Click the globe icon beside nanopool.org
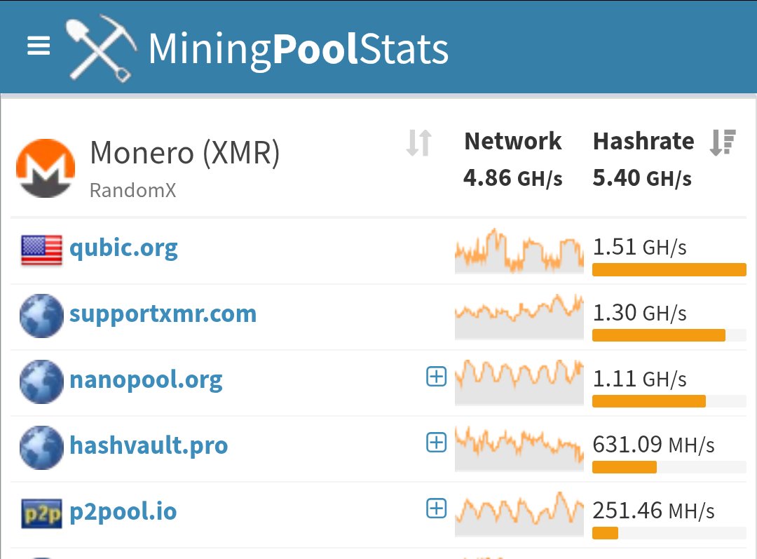The width and height of the screenshot is (757, 559). pyautogui.click(x=41, y=382)
